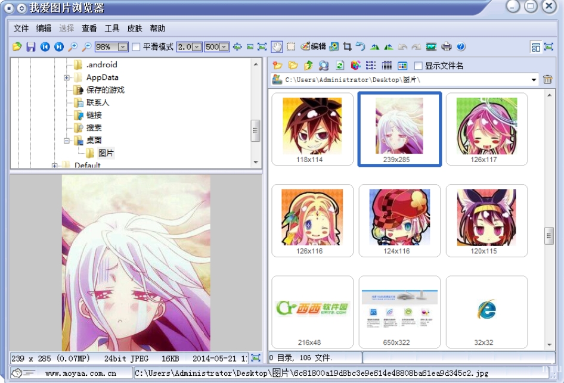The height and width of the screenshot is (383, 564).
Task: Open the 98% zoom dropdown
Action: [123, 47]
